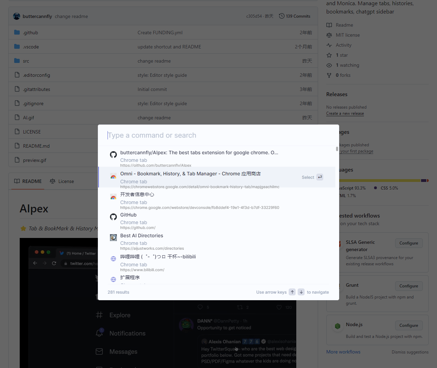Configure the Grunt workflow
The height and width of the screenshot is (368, 437).
pyautogui.click(x=409, y=286)
